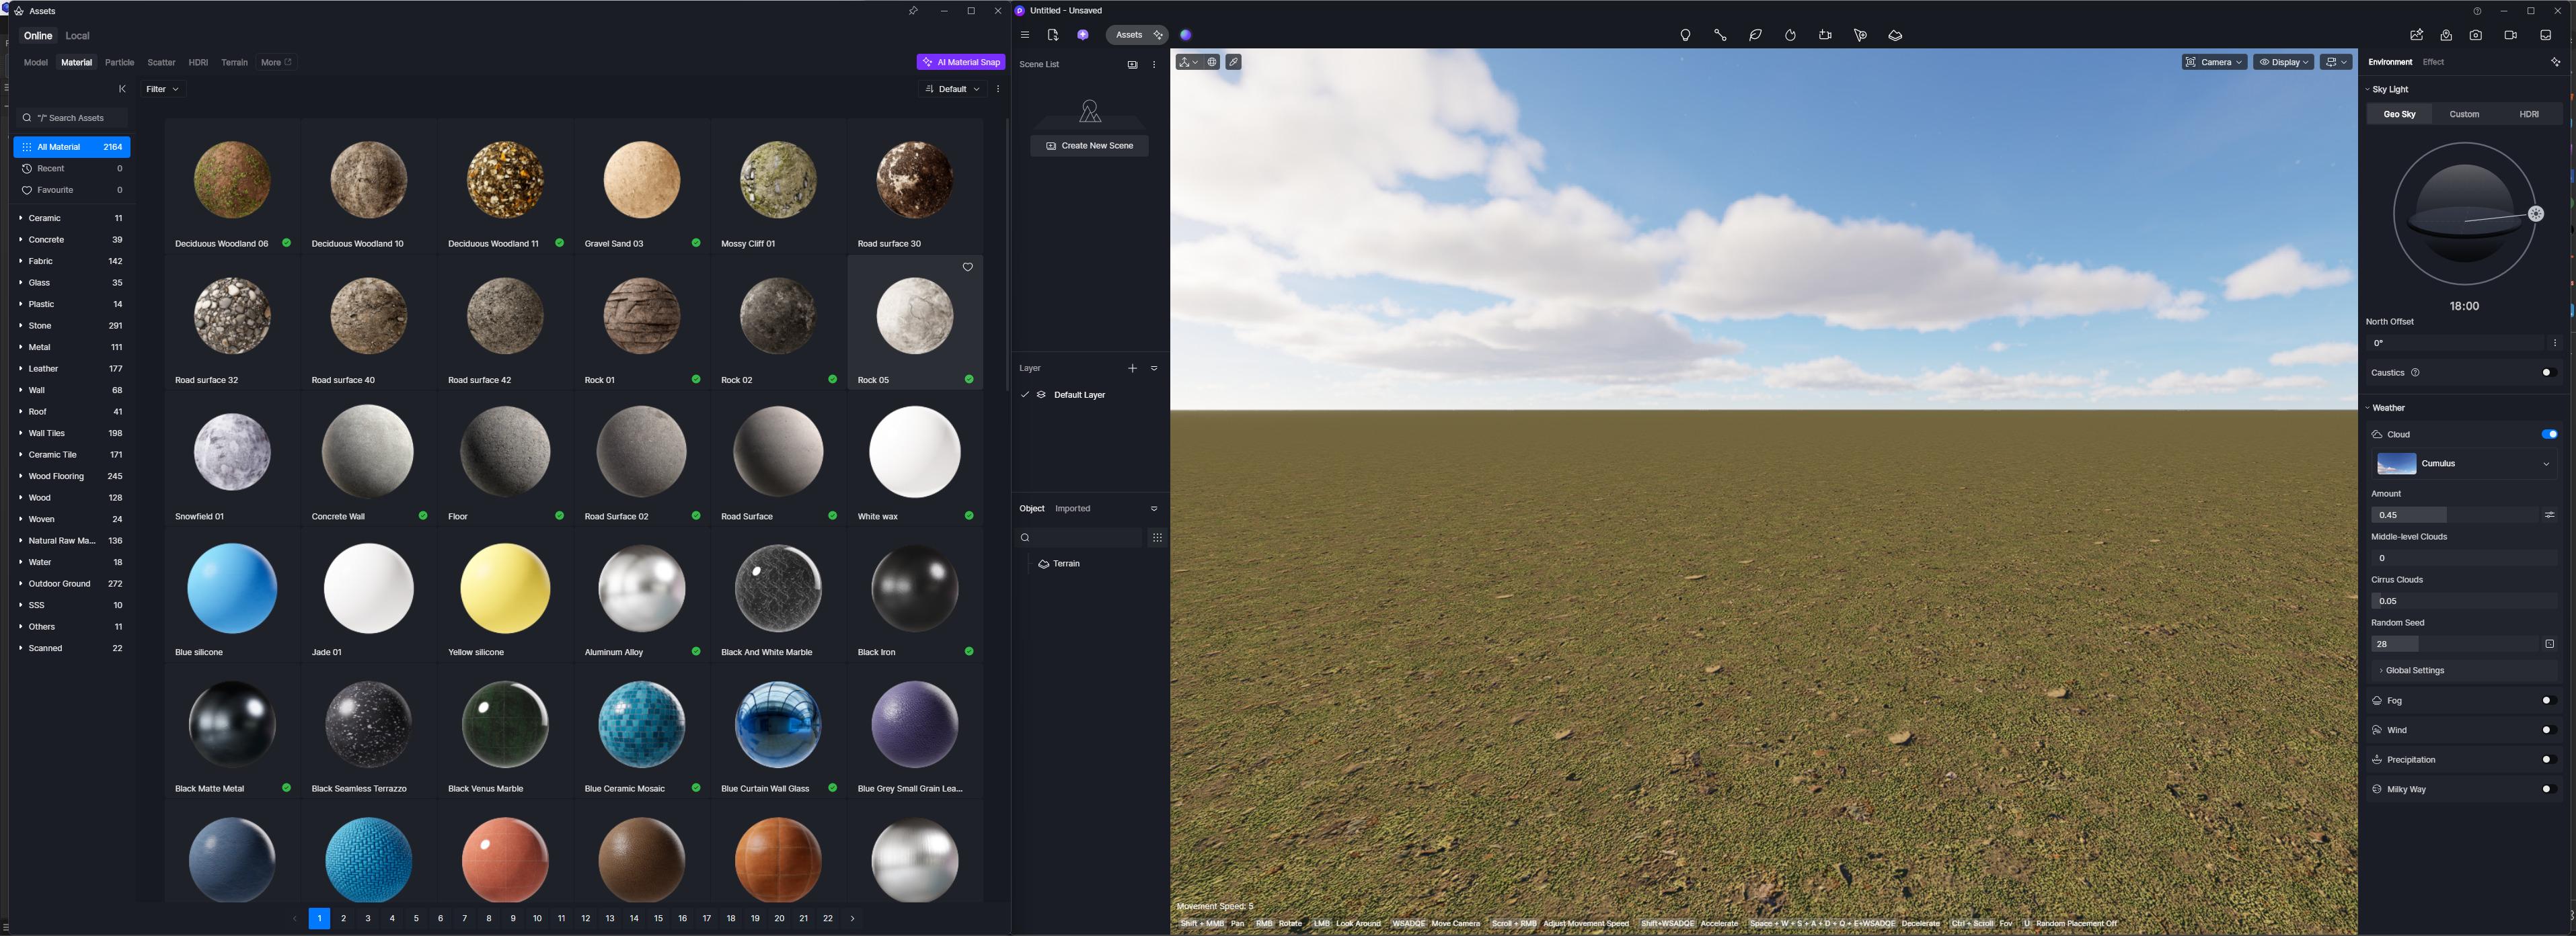Disable the Cloud weather toggle
The image size is (2576, 936).
pos(2549,435)
